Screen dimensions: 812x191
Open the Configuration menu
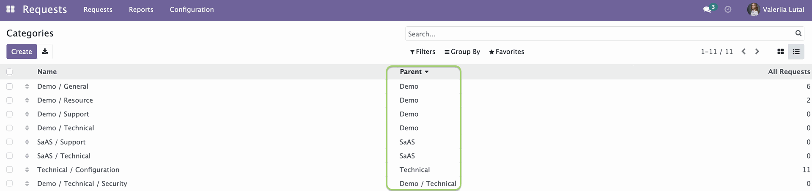point(192,9)
